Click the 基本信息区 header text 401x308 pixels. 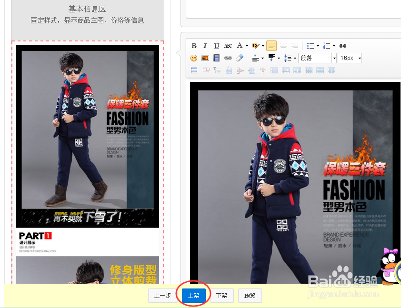click(x=87, y=9)
